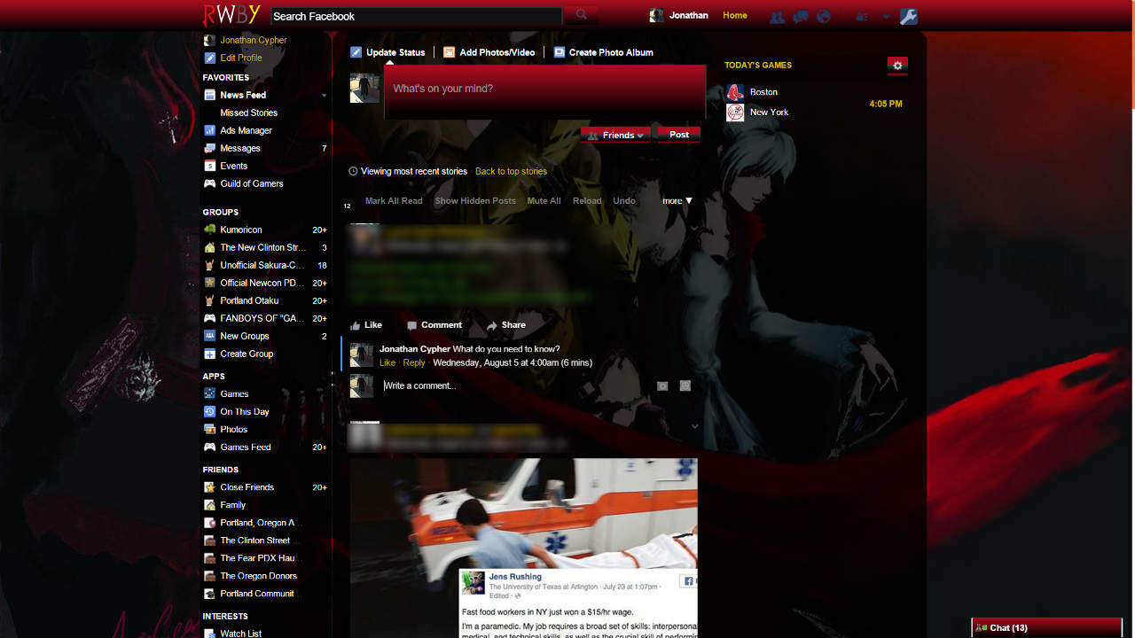The height and width of the screenshot is (638, 1135).
Task: Open Jonathan Cypher profile link in sidebar
Action: (x=254, y=40)
